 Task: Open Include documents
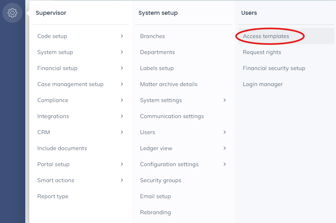(62, 148)
